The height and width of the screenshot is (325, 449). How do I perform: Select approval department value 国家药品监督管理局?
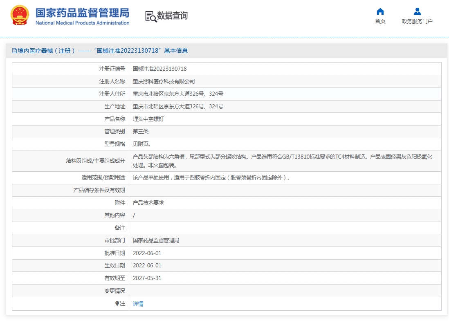156,240
